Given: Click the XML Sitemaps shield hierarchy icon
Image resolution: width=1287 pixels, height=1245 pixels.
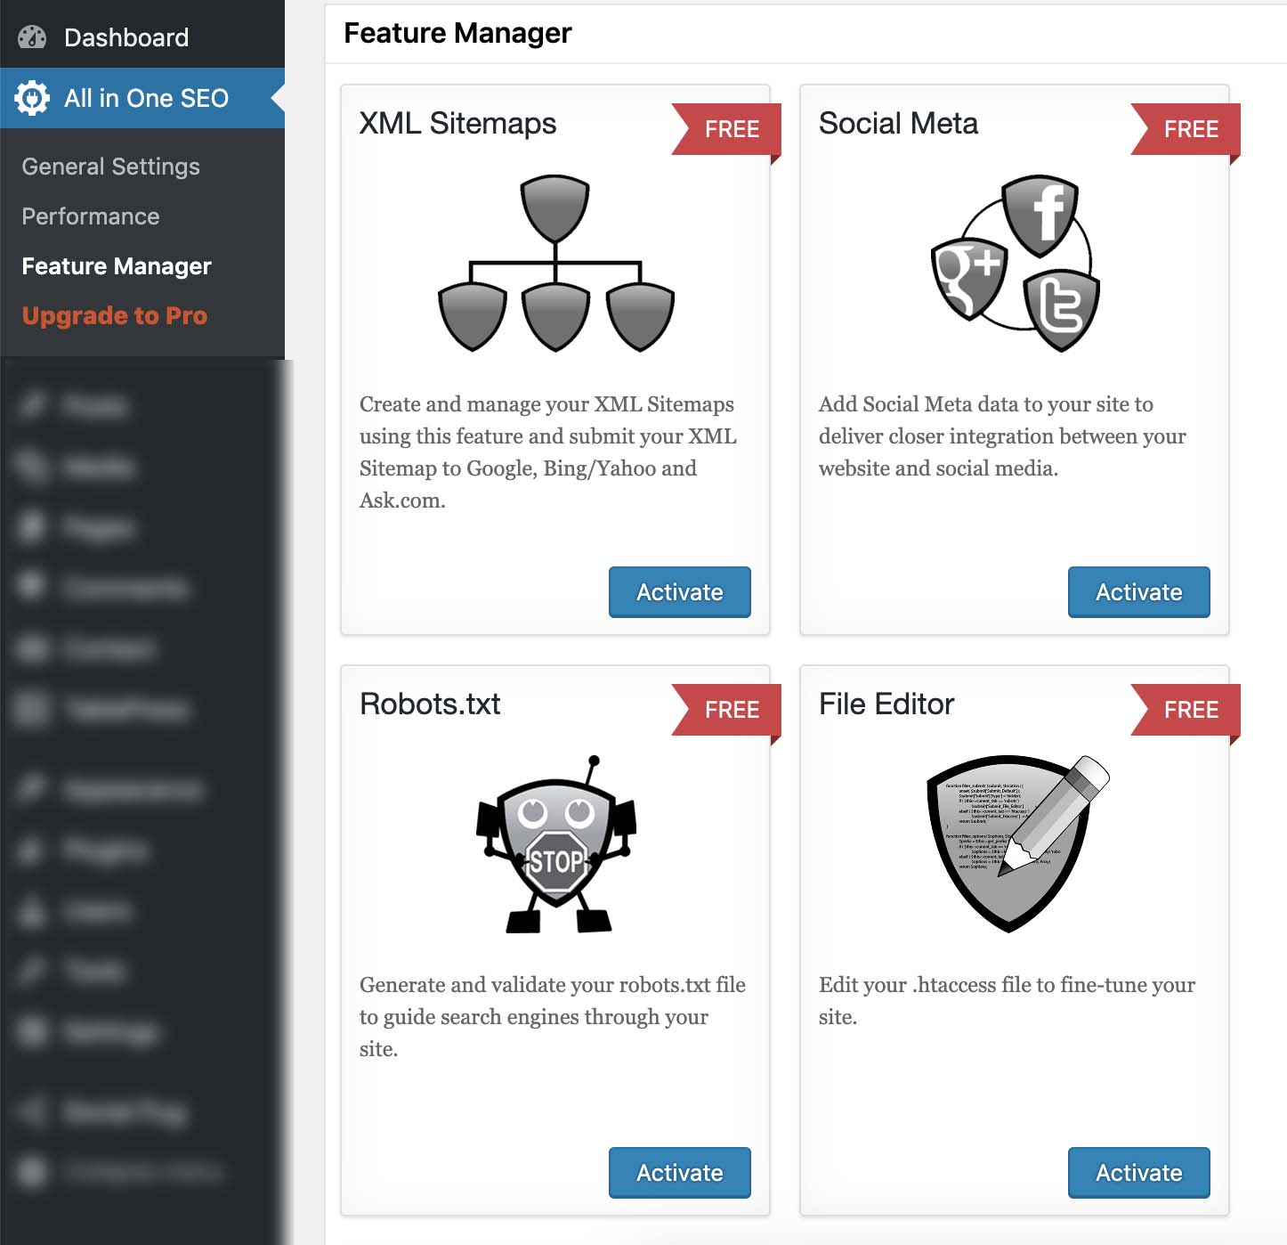Looking at the screenshot, I should 556,264.
